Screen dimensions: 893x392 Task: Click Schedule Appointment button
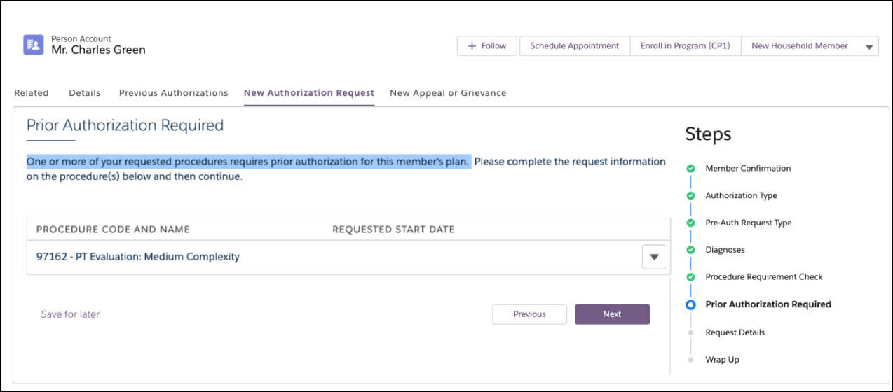[574, 45]
